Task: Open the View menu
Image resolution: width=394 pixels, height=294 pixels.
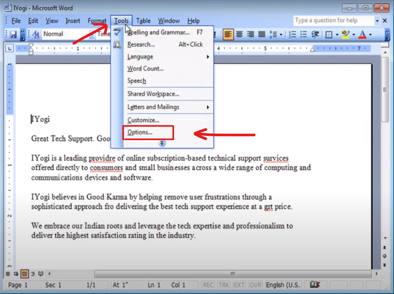Action: pyautogui.click(x=52, y=21)
